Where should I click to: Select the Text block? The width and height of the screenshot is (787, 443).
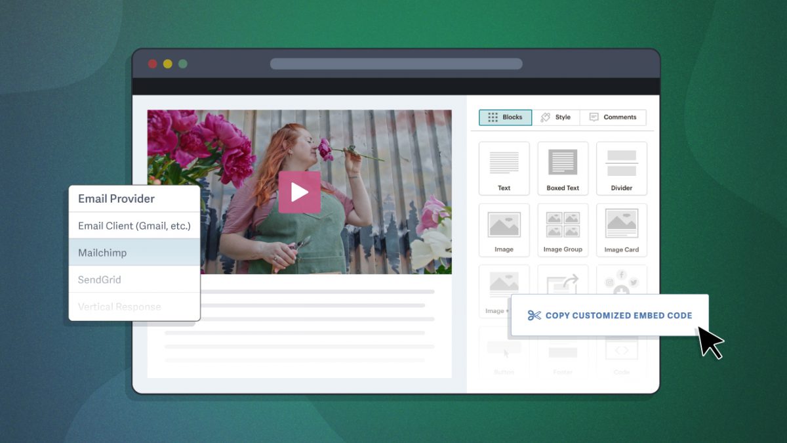coord(504,168)
